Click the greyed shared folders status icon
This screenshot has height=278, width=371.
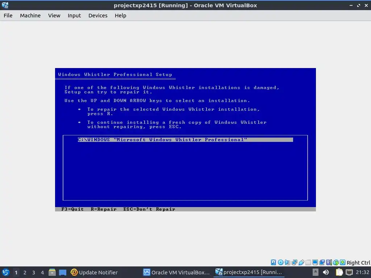pyautogui.click(x=308, y=262)
